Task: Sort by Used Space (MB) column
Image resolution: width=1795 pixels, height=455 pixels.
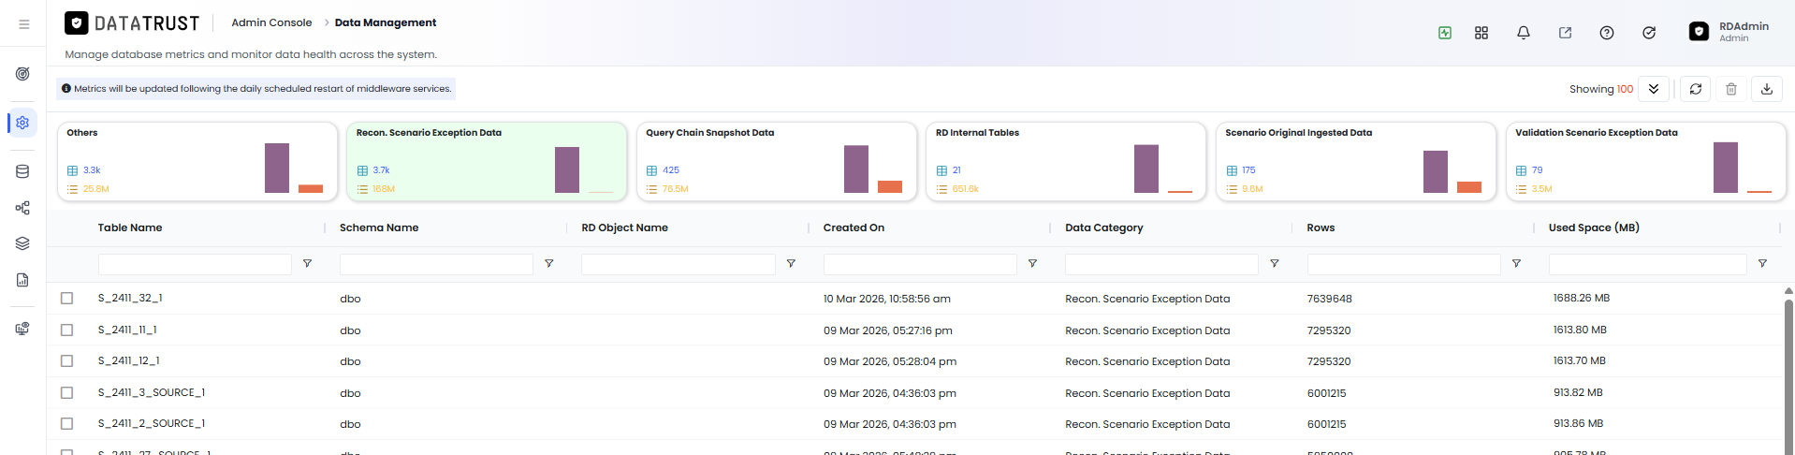Action: (x=1594, y=227)
